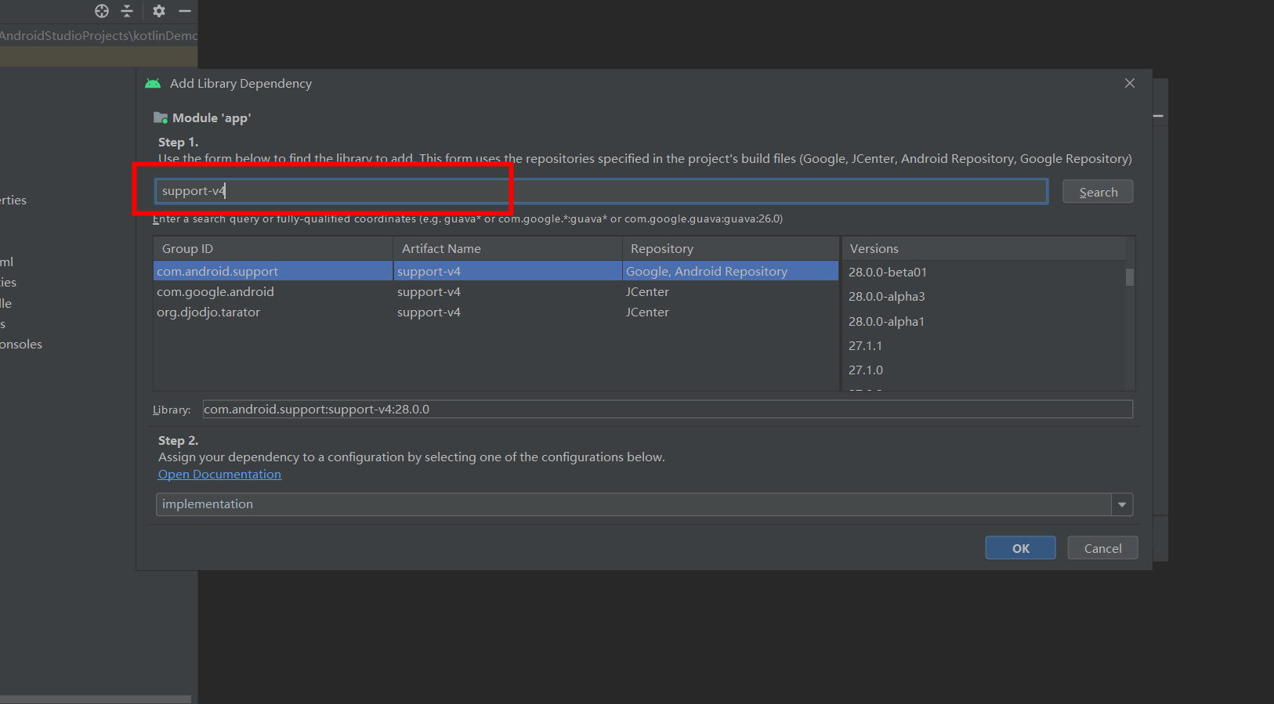Image resolution: width=1274 pixels, height=704 pixels.
Task: Confirm the dialog with OK
Action: tap(1020, 548)
